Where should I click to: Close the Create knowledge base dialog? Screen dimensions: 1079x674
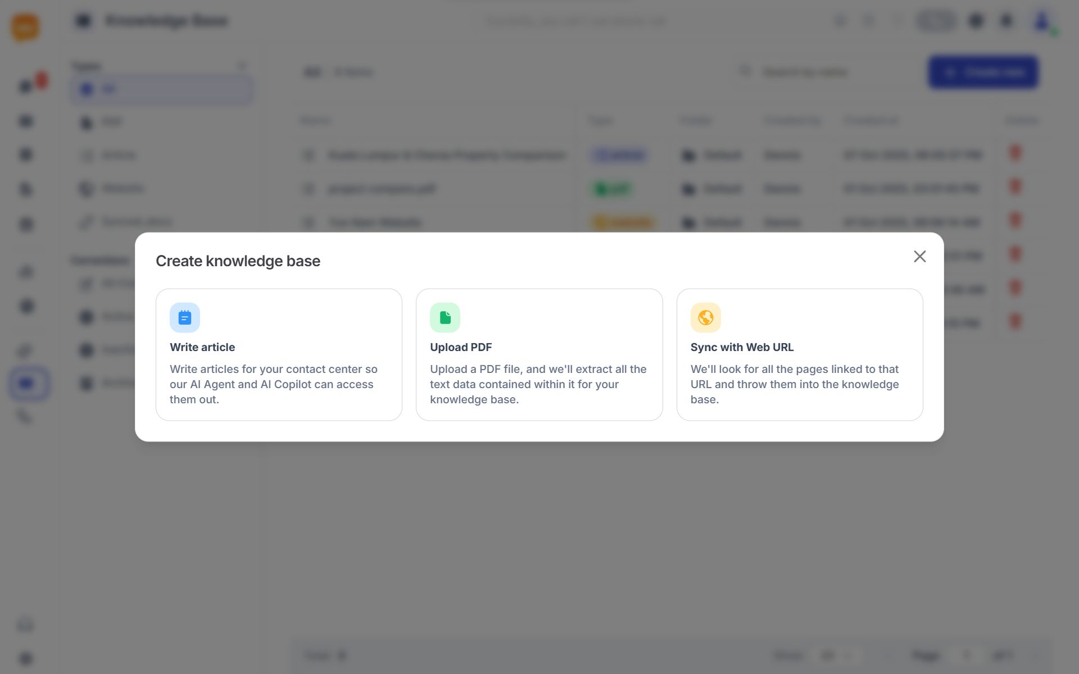point(919,257)
